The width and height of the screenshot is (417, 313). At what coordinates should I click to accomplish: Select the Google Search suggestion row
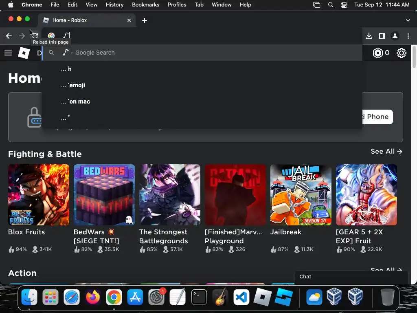pyautogui.click(x=202, y=53)
